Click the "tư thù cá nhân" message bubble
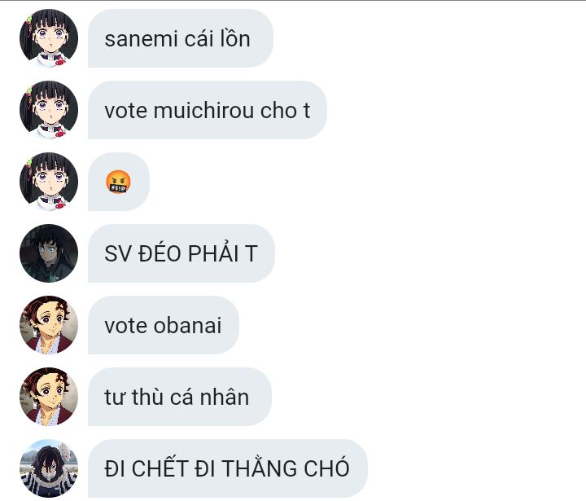Image resolution: width=586 pixels, height=501 pixels. tap(180, 397)
